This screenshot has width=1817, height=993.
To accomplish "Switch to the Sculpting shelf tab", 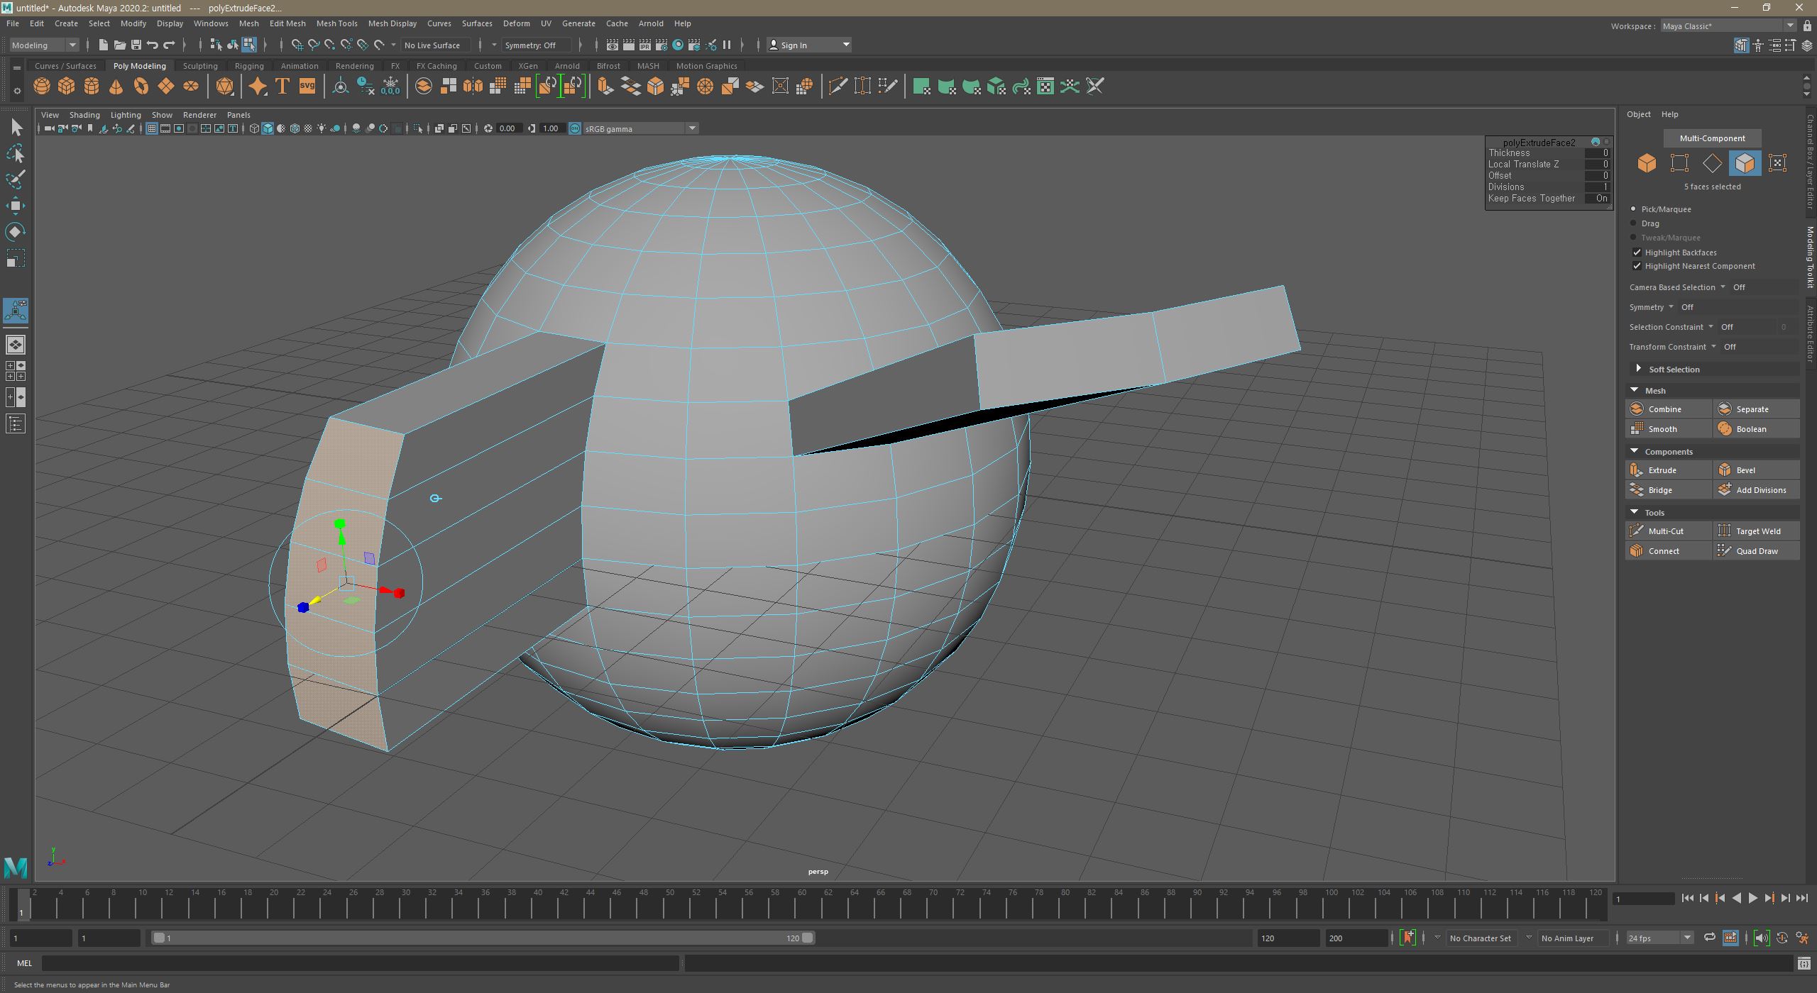I will click(200, 66).
